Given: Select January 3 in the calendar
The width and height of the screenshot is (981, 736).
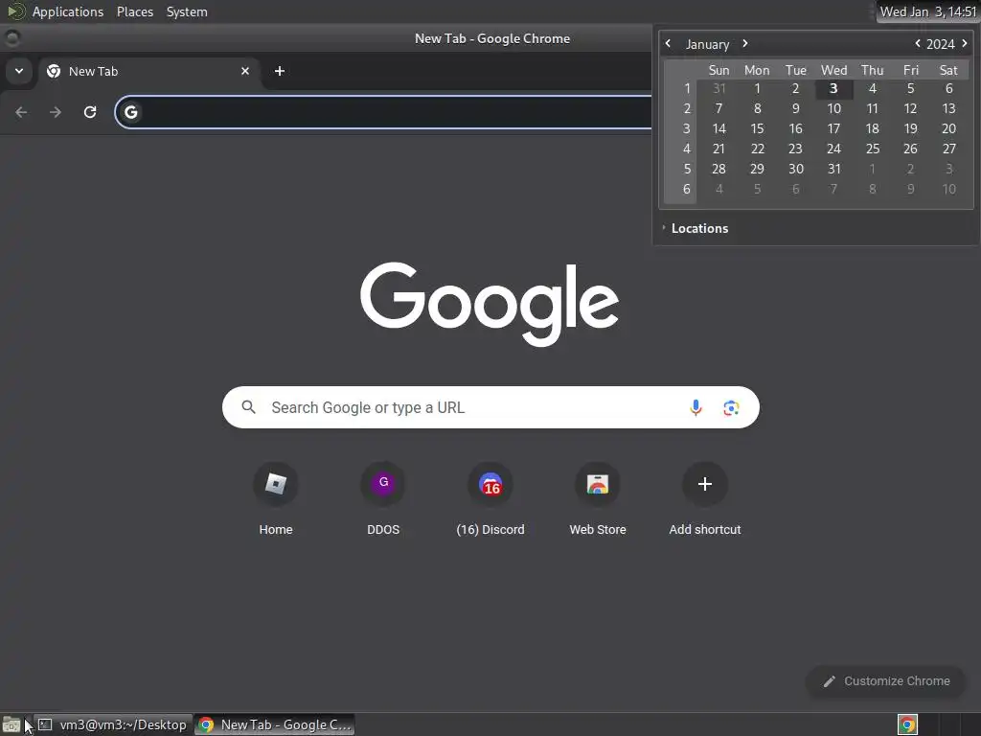Looking at the screenshot, I should [x=833, y=89].
